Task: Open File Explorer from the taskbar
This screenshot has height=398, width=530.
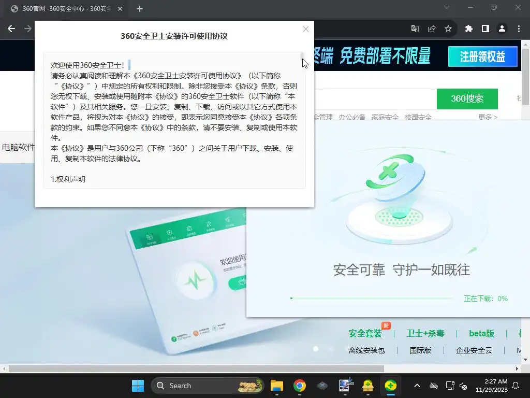Action: coord(277,386)
